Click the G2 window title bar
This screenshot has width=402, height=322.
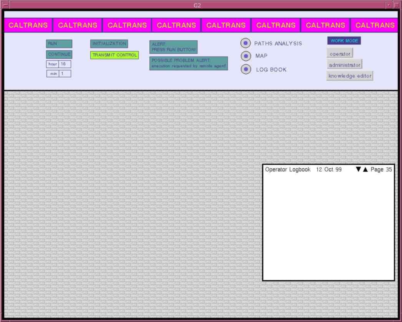coord(197,5)
